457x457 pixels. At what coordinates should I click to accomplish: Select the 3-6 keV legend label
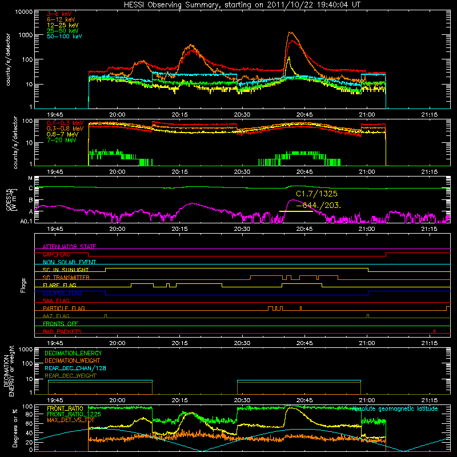tap(59, 14)
